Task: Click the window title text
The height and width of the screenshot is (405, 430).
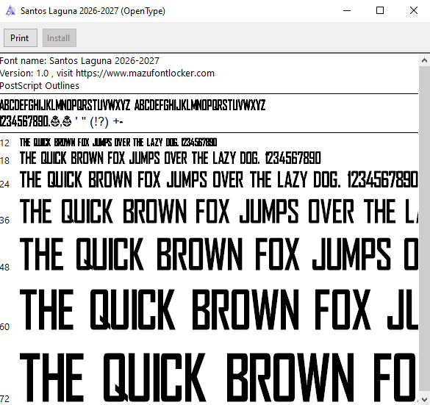Action: (93, 11)
